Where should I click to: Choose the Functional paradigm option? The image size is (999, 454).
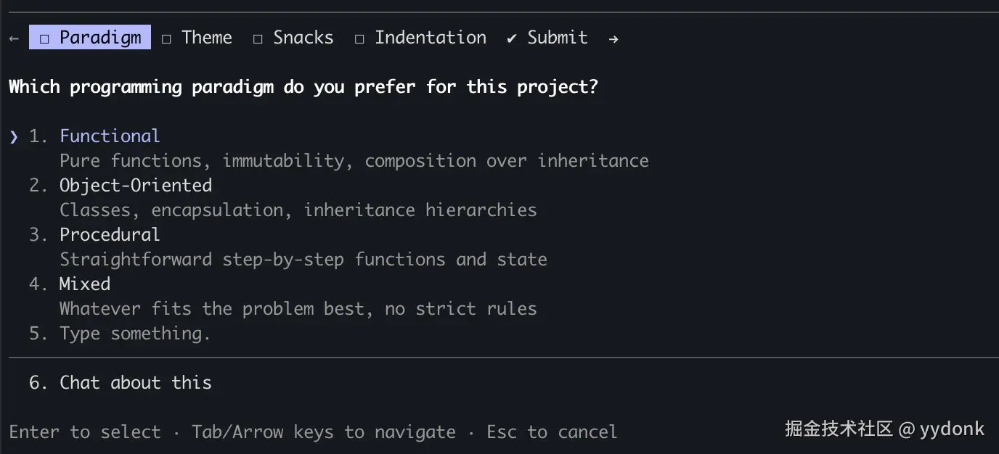pos(110,136)
